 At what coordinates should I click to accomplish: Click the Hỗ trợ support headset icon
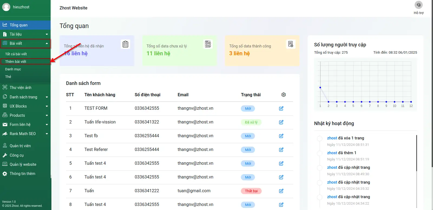point(418,5)
